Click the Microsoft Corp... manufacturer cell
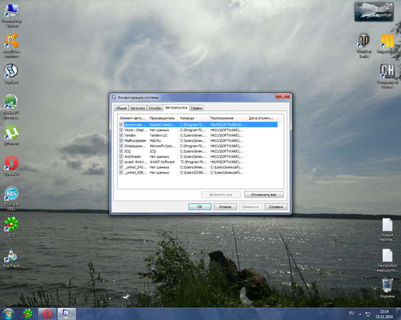Image resolution: width=401 pixels, height=320 pixels. coord(162,146)
